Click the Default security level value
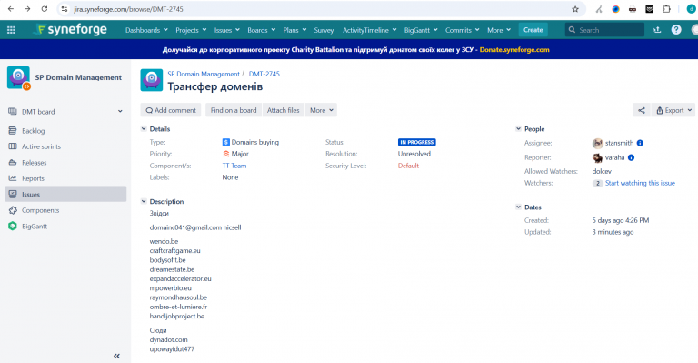Viewport: 698px width, 363px height. click(x=408, y=166)
